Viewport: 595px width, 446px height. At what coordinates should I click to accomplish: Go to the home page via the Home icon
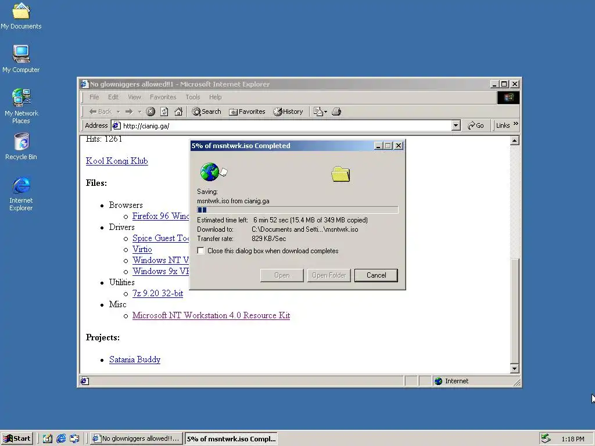point(178,111)
